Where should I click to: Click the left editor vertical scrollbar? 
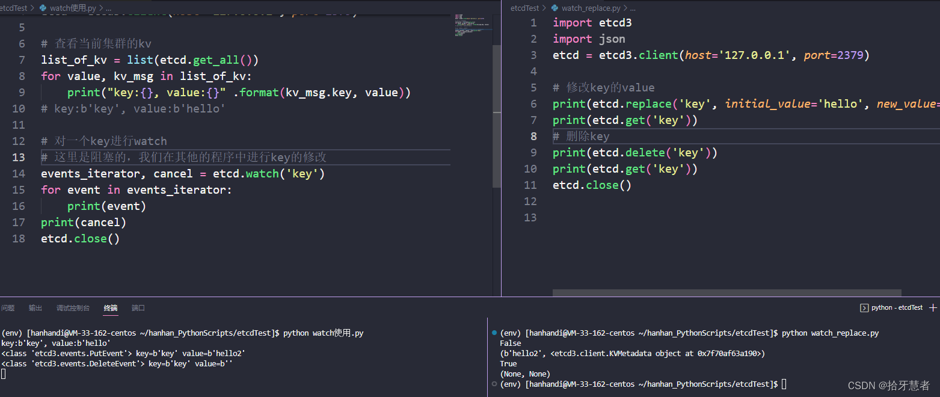[497, 115]
